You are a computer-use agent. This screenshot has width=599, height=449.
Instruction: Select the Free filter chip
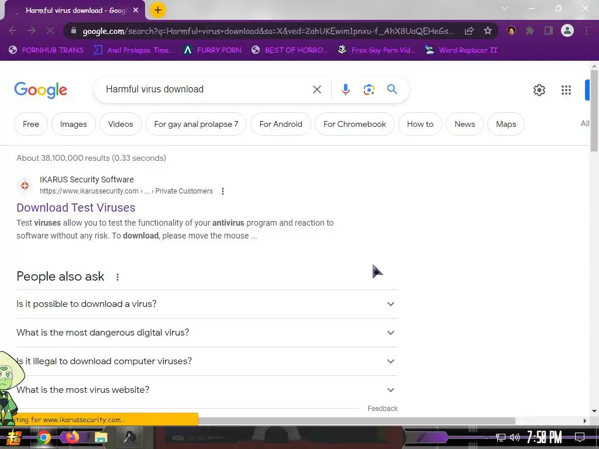31,124
